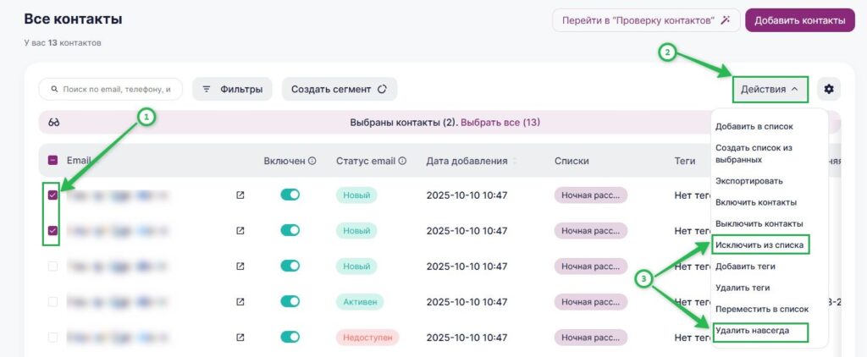Click Создать сегмент button

pos(340,89)
